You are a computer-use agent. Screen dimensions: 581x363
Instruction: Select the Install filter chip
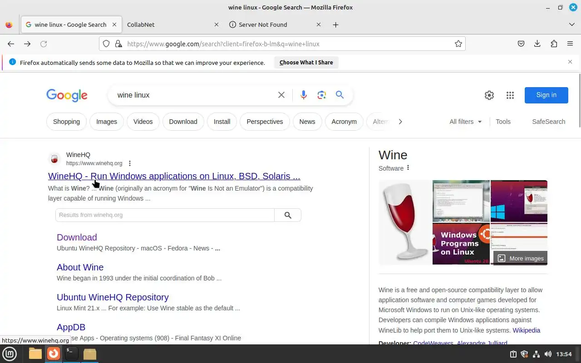point(222,122)
